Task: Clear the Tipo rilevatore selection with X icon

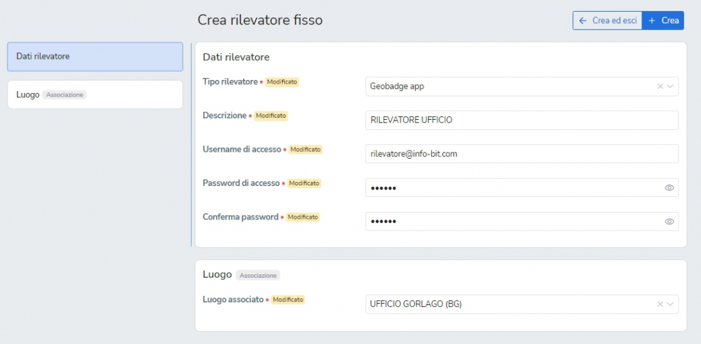Action: (x=660, y=87)
